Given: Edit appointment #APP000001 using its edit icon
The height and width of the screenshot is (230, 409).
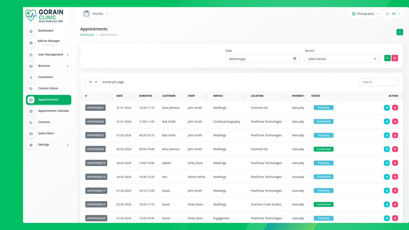Looking at the screenshot, I should [x=387, y=108].
